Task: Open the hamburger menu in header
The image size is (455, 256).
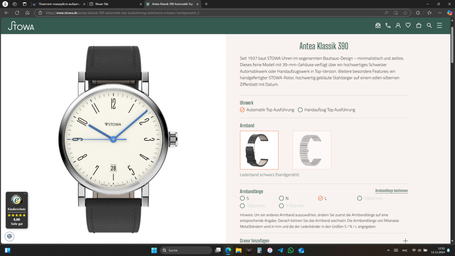Action: pyautogui.click(x=439, y=26)
